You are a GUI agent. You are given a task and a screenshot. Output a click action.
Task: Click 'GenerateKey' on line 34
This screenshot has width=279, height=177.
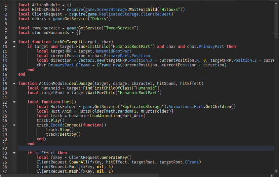(114, 157)
